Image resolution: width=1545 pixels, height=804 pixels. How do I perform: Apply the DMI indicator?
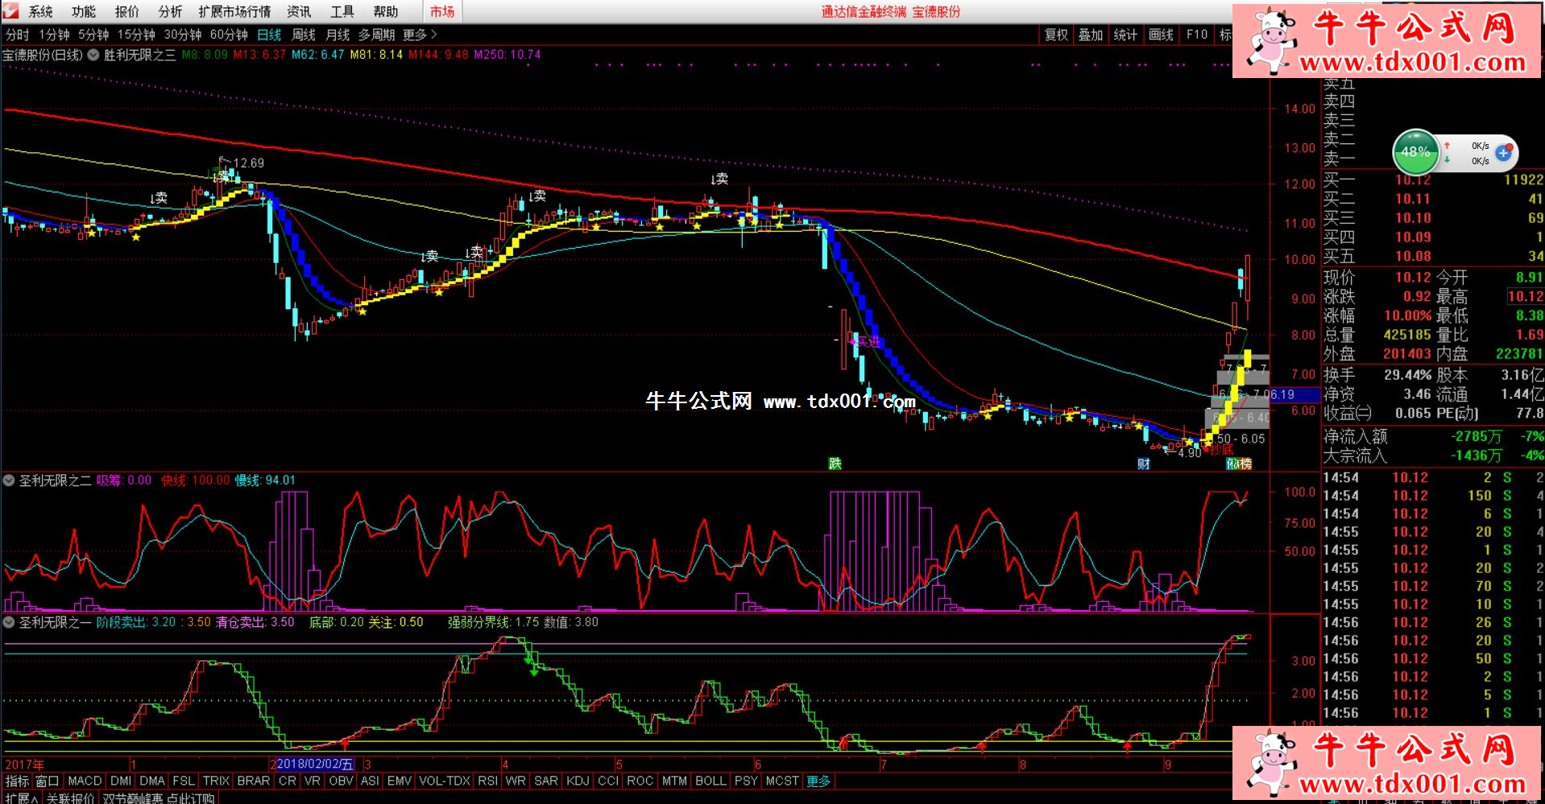coord(121,781)
